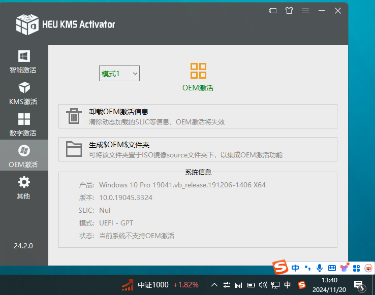Image resolution: width=375 pixels, height=295 pixels.
Task: Click the battery icon in system tray
Action: click(251, 285)
